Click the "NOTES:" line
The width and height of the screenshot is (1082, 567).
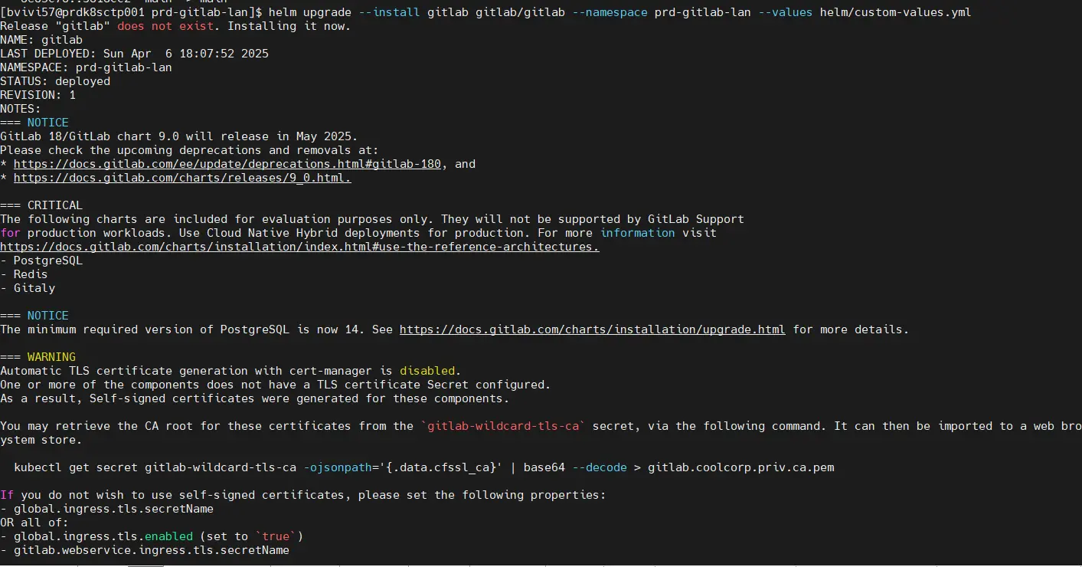click(21, 109)
